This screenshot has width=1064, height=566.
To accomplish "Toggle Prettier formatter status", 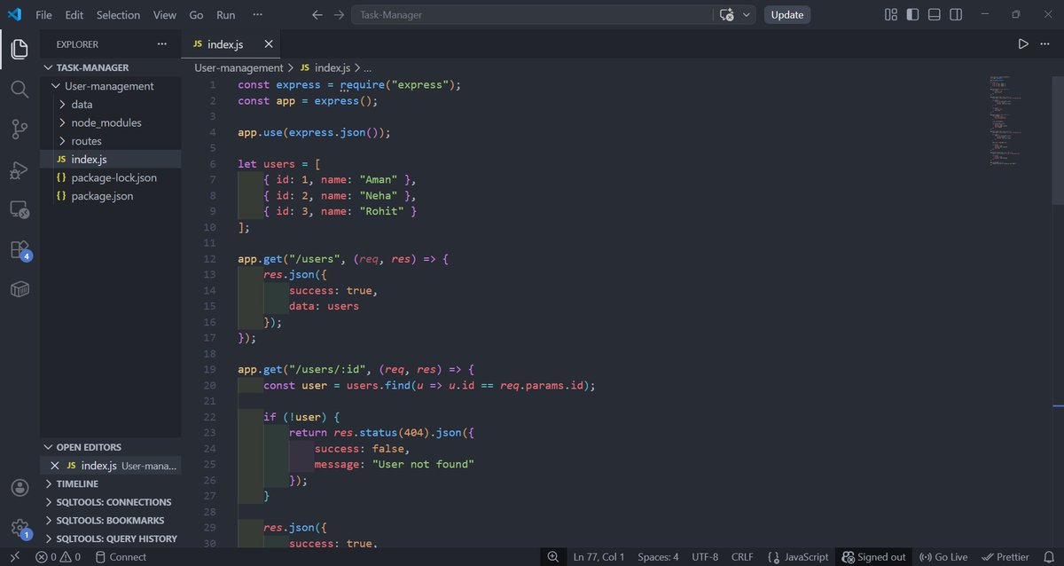I will click(x=1005, y=557).
